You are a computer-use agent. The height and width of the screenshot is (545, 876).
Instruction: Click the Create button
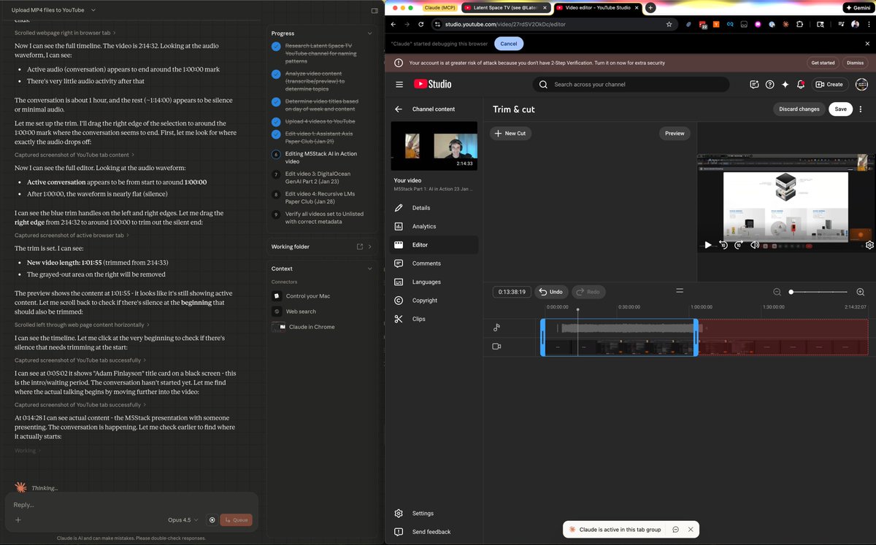(x=829, y=84)
